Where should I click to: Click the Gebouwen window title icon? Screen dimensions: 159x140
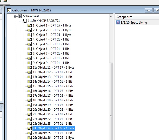point(9,10)
